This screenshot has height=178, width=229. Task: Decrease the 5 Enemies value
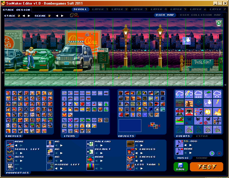click(x=137, y=153)
